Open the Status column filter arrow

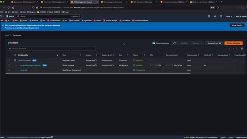[144, 55]
